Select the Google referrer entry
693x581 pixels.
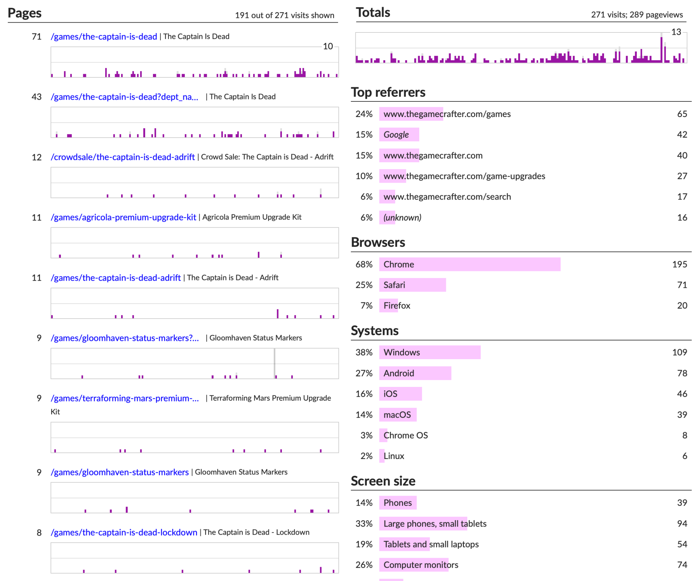click(x=396, y=135)
